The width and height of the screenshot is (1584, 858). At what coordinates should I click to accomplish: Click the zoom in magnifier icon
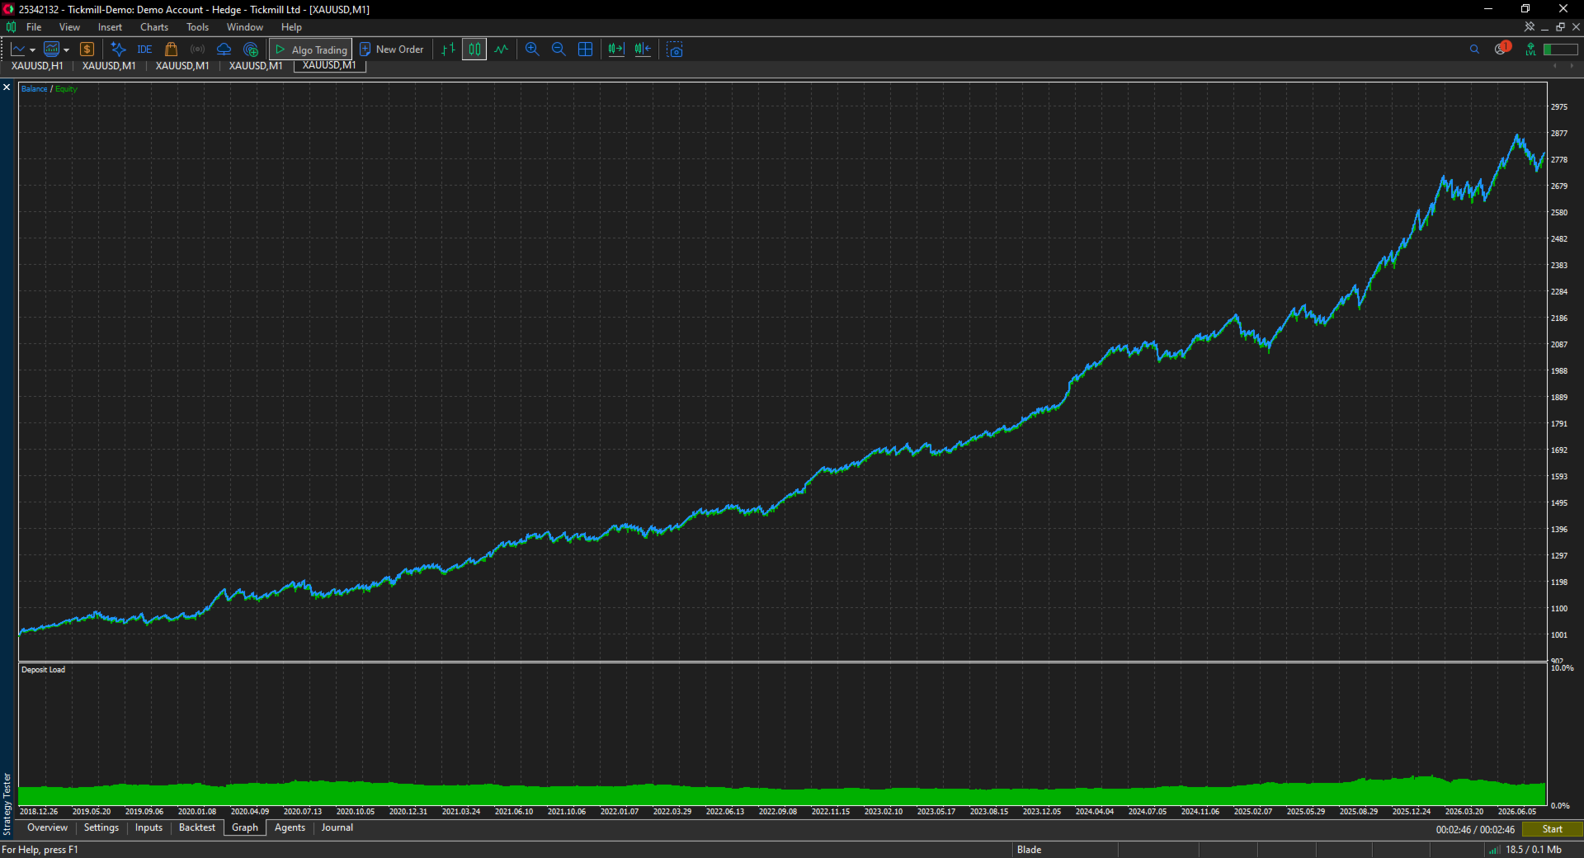pyautogui.click(x=532, y=49)
